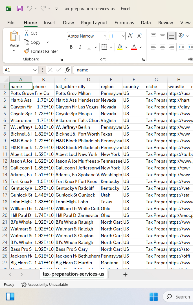Center text horizontally

tap(163, 47)
